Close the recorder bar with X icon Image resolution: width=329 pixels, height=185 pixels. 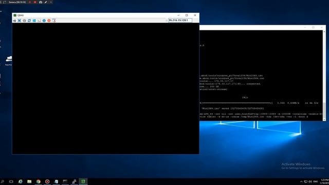click(50, 2)
